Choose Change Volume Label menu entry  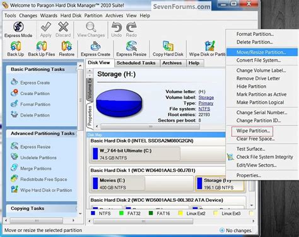[261, 71]
